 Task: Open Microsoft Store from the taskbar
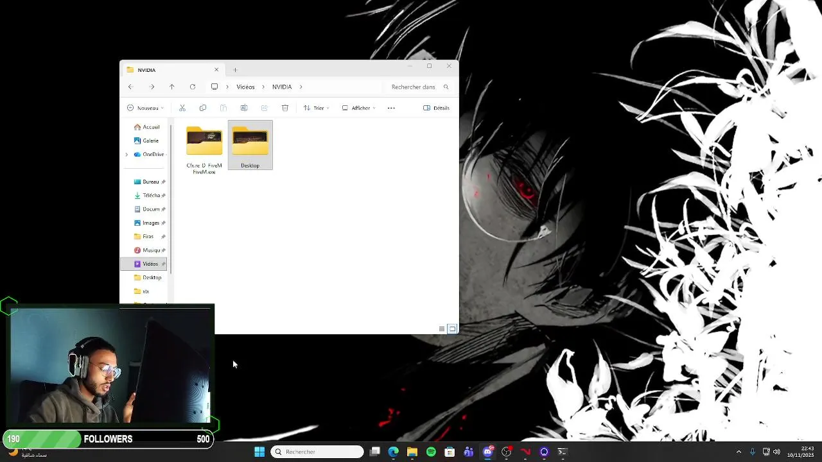point(450,452)
